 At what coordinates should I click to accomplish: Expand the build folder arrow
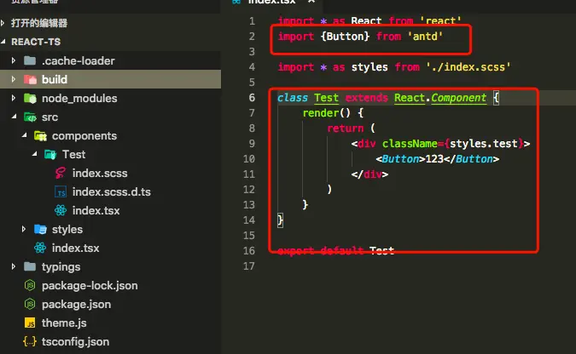pos(14,79)
